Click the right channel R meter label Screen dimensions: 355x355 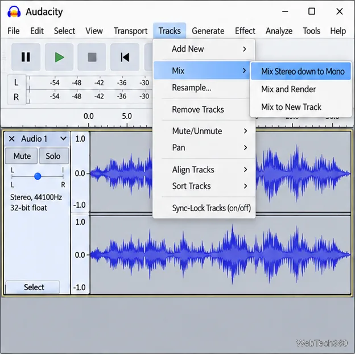(16, 97)
